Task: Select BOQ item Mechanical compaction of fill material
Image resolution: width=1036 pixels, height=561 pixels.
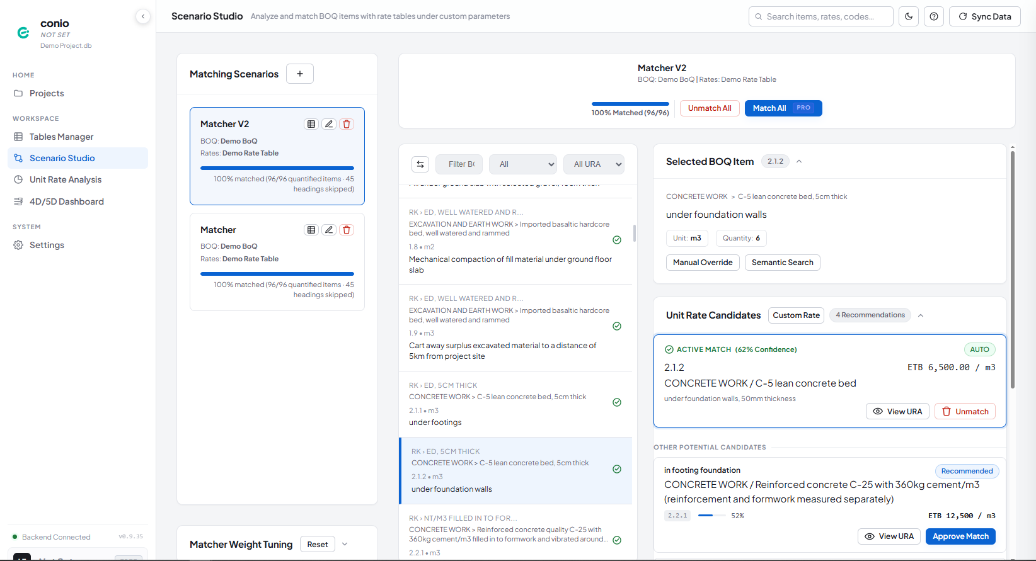Action: tap(515, 241)
